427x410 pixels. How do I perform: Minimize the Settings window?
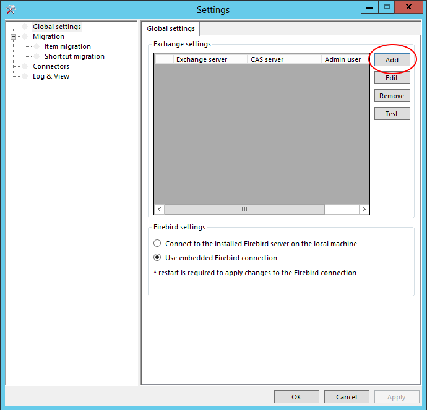(x=369, y=7)
